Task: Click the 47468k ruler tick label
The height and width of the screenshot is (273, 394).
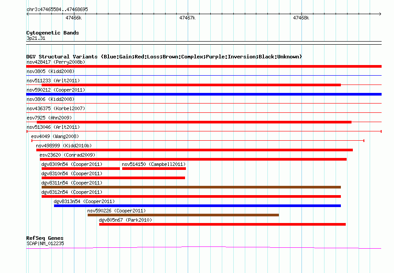Action: point(301,18)
